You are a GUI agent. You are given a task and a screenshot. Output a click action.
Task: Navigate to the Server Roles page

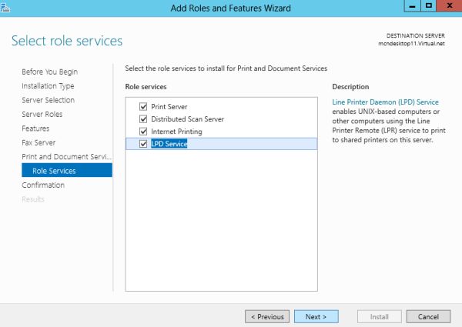pyautogui.click(x=42, y=115)
